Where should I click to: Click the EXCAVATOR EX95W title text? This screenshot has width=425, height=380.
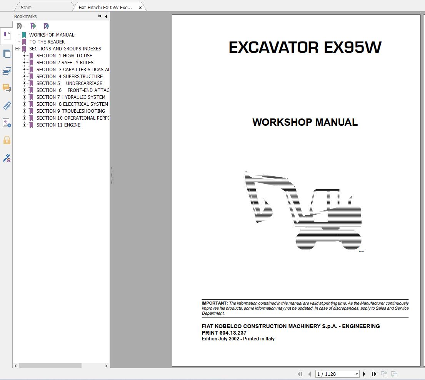pos(305,47)
